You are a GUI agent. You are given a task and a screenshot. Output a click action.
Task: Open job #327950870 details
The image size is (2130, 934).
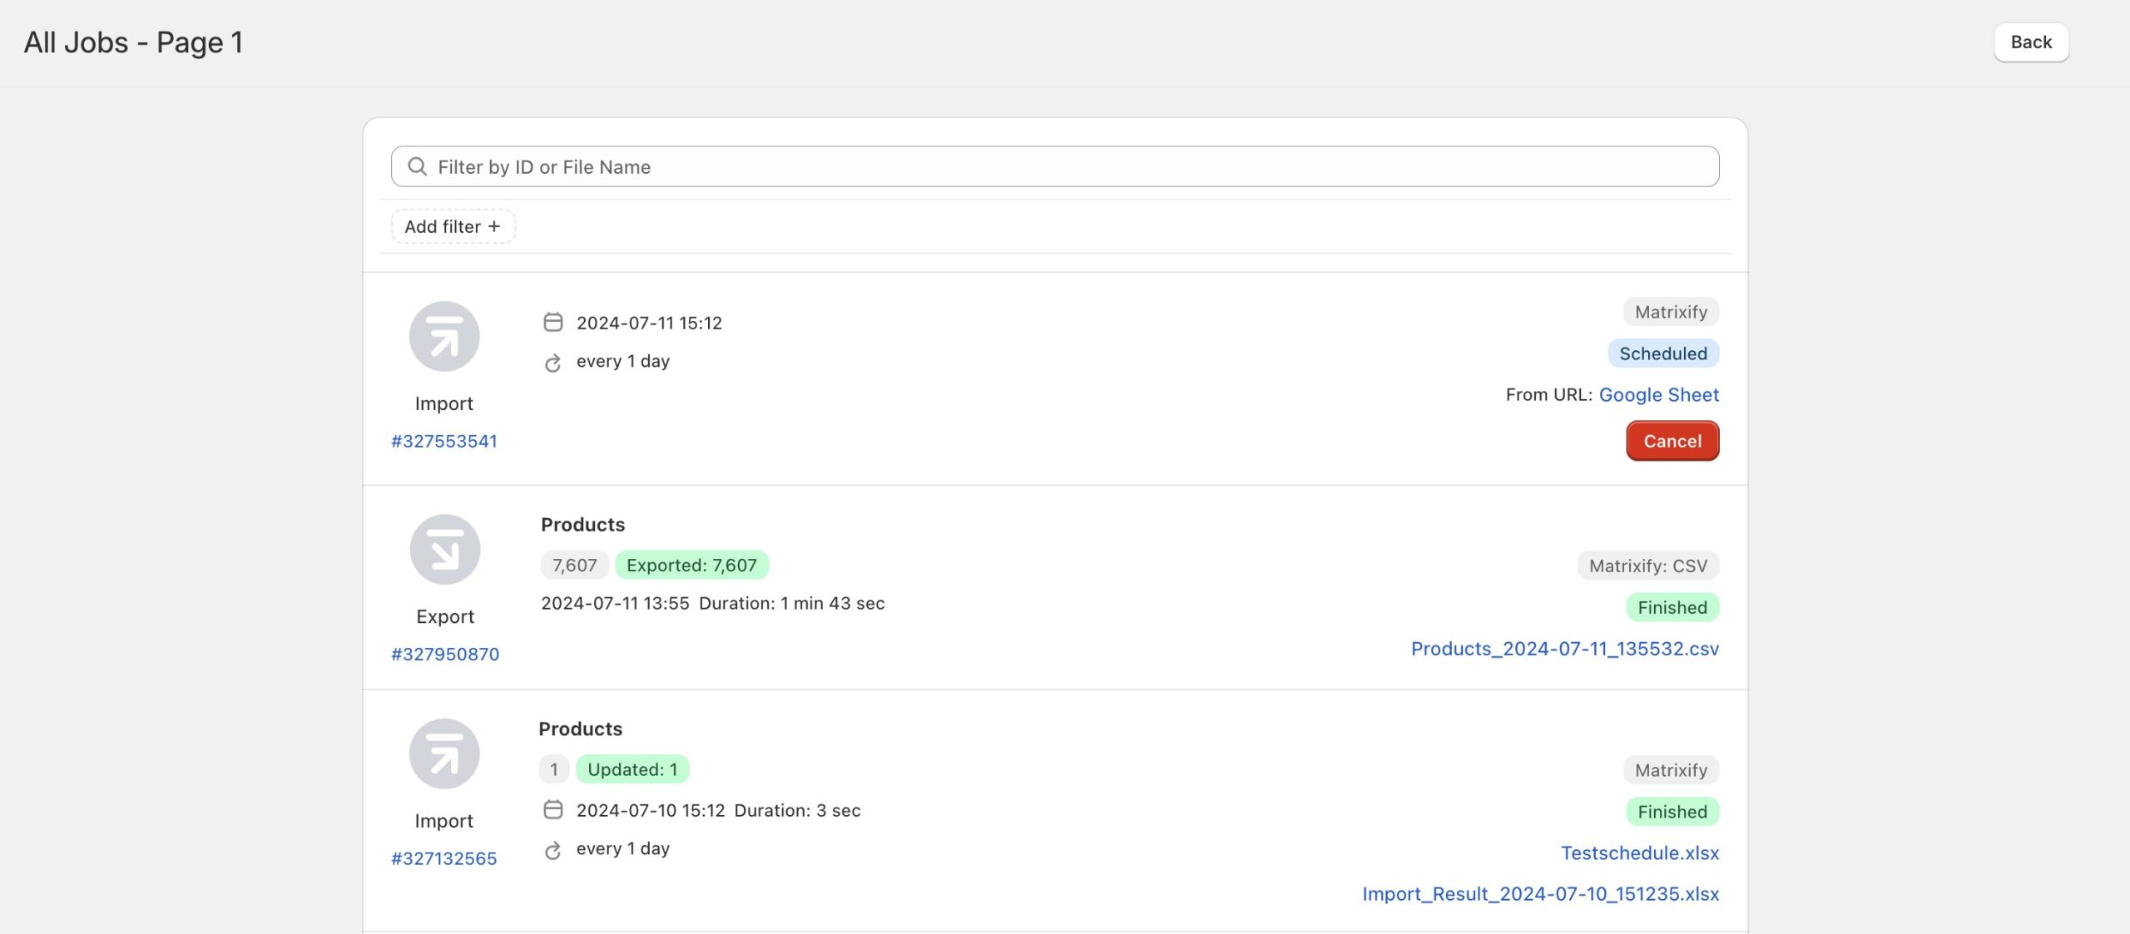tap(445, 654)
